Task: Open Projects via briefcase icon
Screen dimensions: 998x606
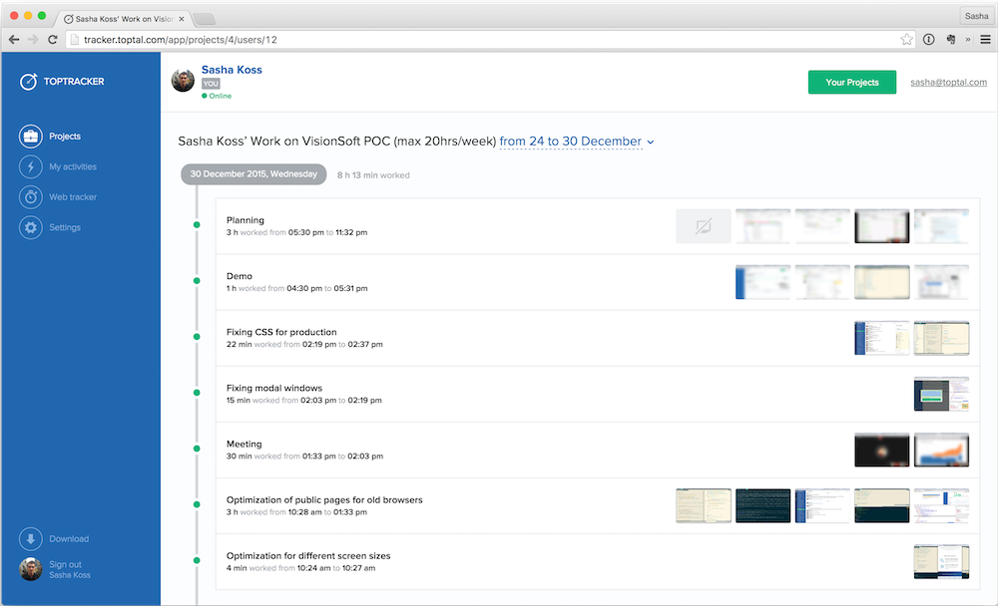Action: click(x=31, y=137)
